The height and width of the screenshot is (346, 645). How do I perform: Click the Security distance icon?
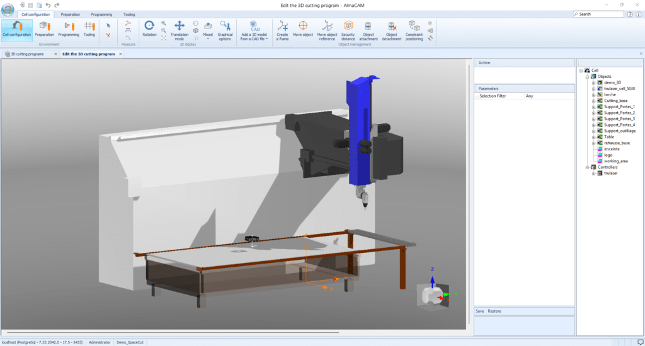(348, 26)
